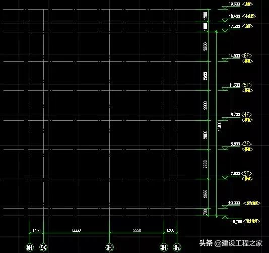Click the elevation triangle marker at 11.600

pos(225,89)
